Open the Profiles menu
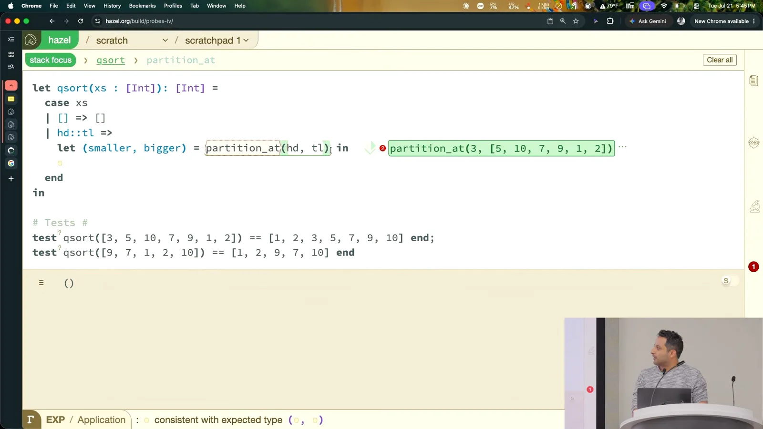The height and width of the screenshot is (429, 763). tap(173, 6)
